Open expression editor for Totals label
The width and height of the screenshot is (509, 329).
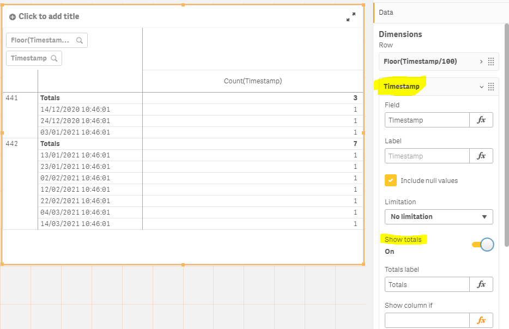[481, 284]
